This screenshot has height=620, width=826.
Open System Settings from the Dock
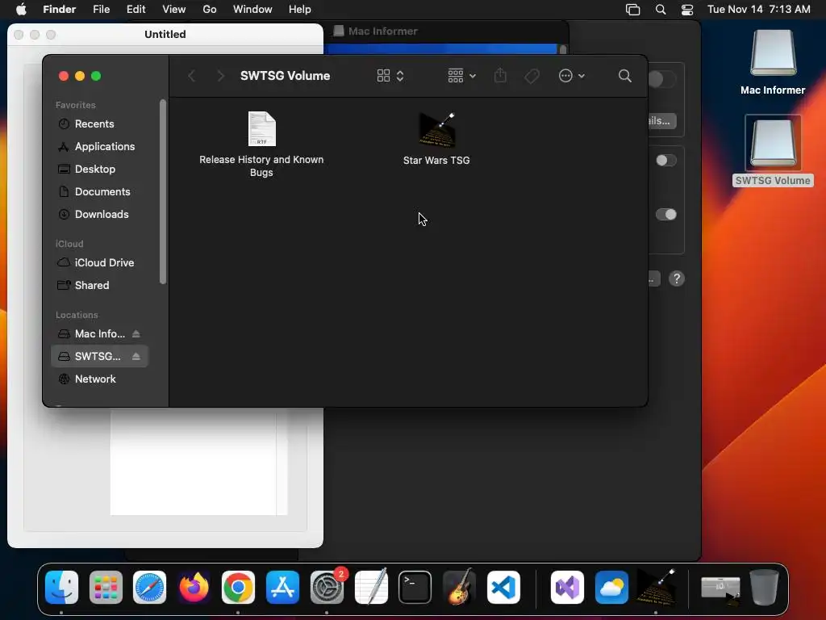point(327,588)
